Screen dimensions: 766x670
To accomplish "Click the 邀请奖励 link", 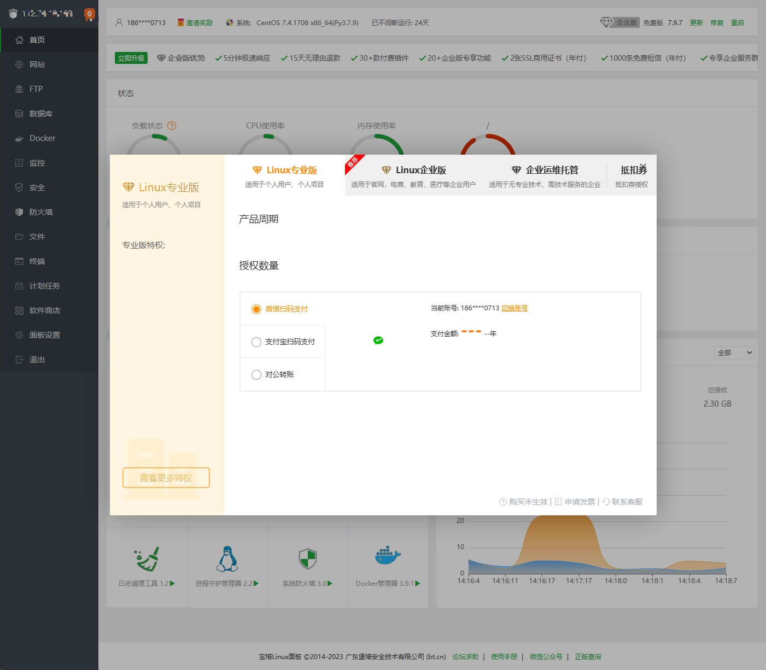I will pos(199,22).
